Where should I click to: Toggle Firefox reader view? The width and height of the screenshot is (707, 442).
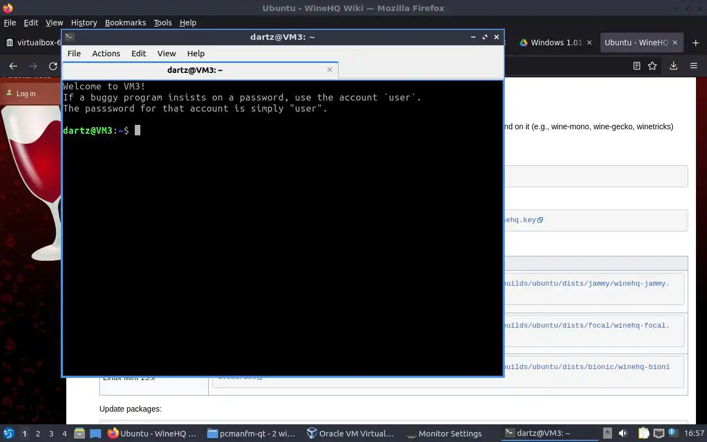coord(636,66)
